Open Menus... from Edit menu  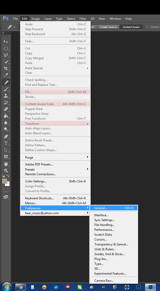point(56,203)
